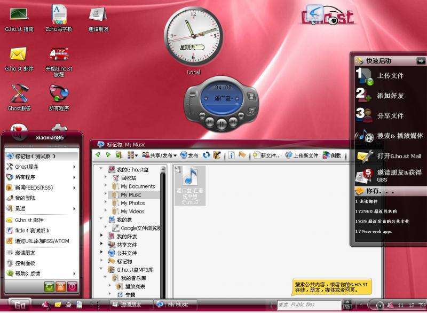The image size is (427, 313).
Task: Open the playlist button on the media player
Action: point(251,111)
